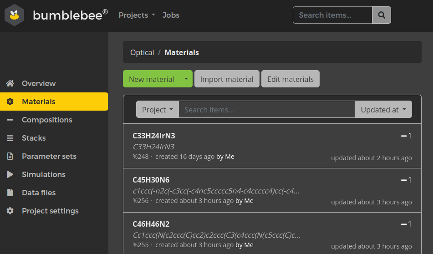Screen dimensions: 433x254
Task: Focus the materials list search field
Action: (266, 110)
